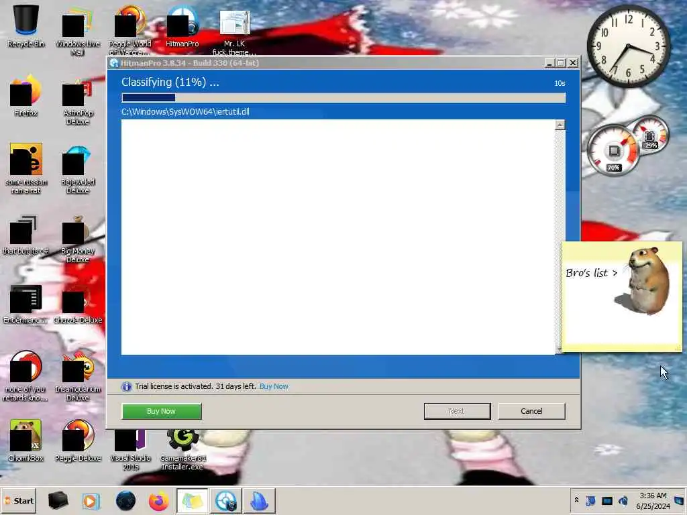Launch Firefox from the taskbar
The image size is (687, 515).
click(158, 500)
